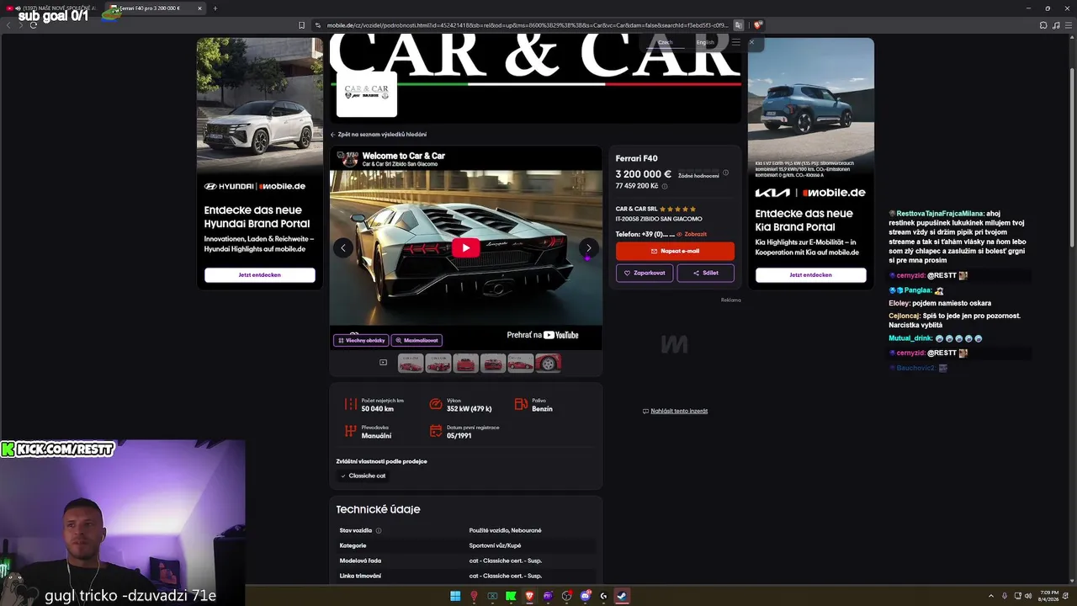Open Kick app from taskbar

click(x=511, y=596)
